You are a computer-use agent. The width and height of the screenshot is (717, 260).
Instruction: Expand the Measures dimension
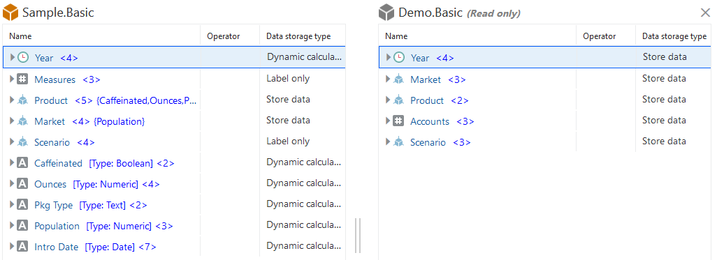[12, 79]
